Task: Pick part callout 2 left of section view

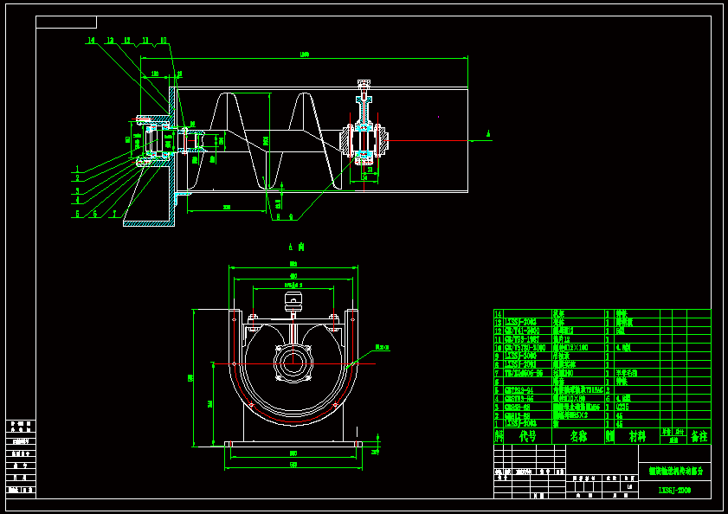Action: 78,178
